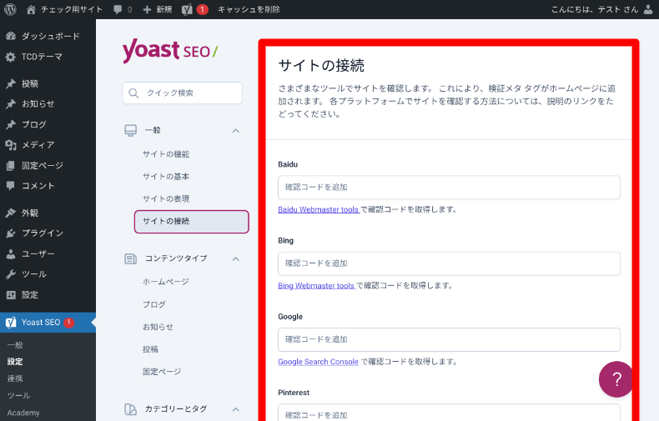Collapse the 一般 section chevron
This screenshot has height=421, width=659.
(236, 131)
